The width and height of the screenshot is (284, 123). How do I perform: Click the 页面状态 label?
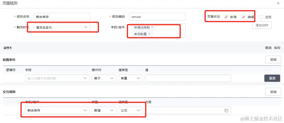tap(214, 17)
